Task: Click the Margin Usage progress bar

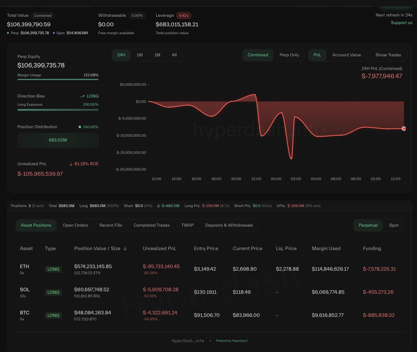Action: pos(58,79)
